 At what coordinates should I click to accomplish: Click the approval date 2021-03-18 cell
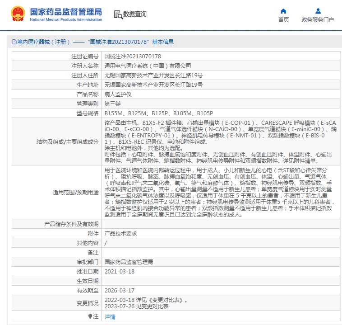point(119,271)
